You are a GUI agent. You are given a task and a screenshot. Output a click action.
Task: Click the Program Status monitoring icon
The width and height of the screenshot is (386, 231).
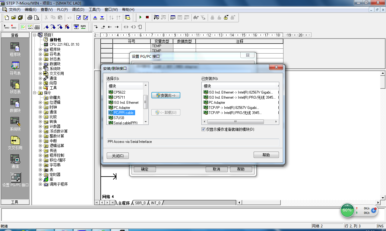tap(157, 17)
